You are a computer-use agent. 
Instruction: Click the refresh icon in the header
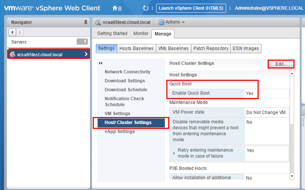pos(146,8)
